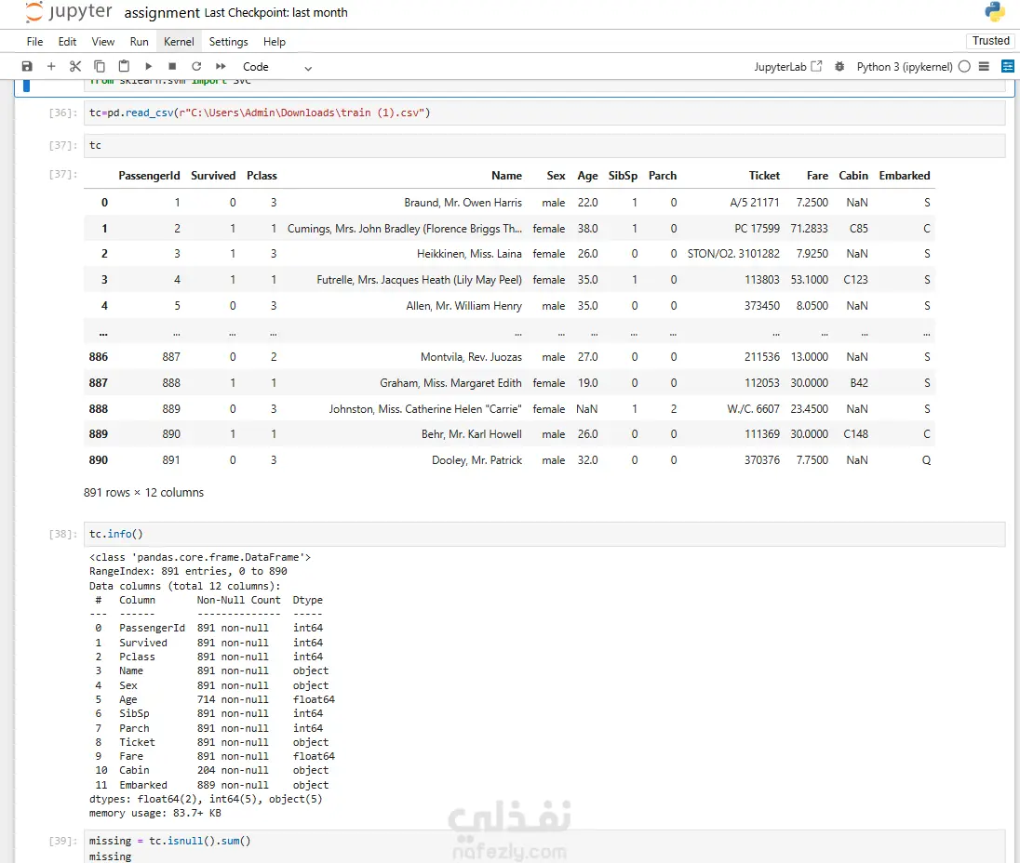Click the output prompt label [37] beside the table
This screenshot has width=1020, height=863.
pyautogui.click(x=63, y=174)
